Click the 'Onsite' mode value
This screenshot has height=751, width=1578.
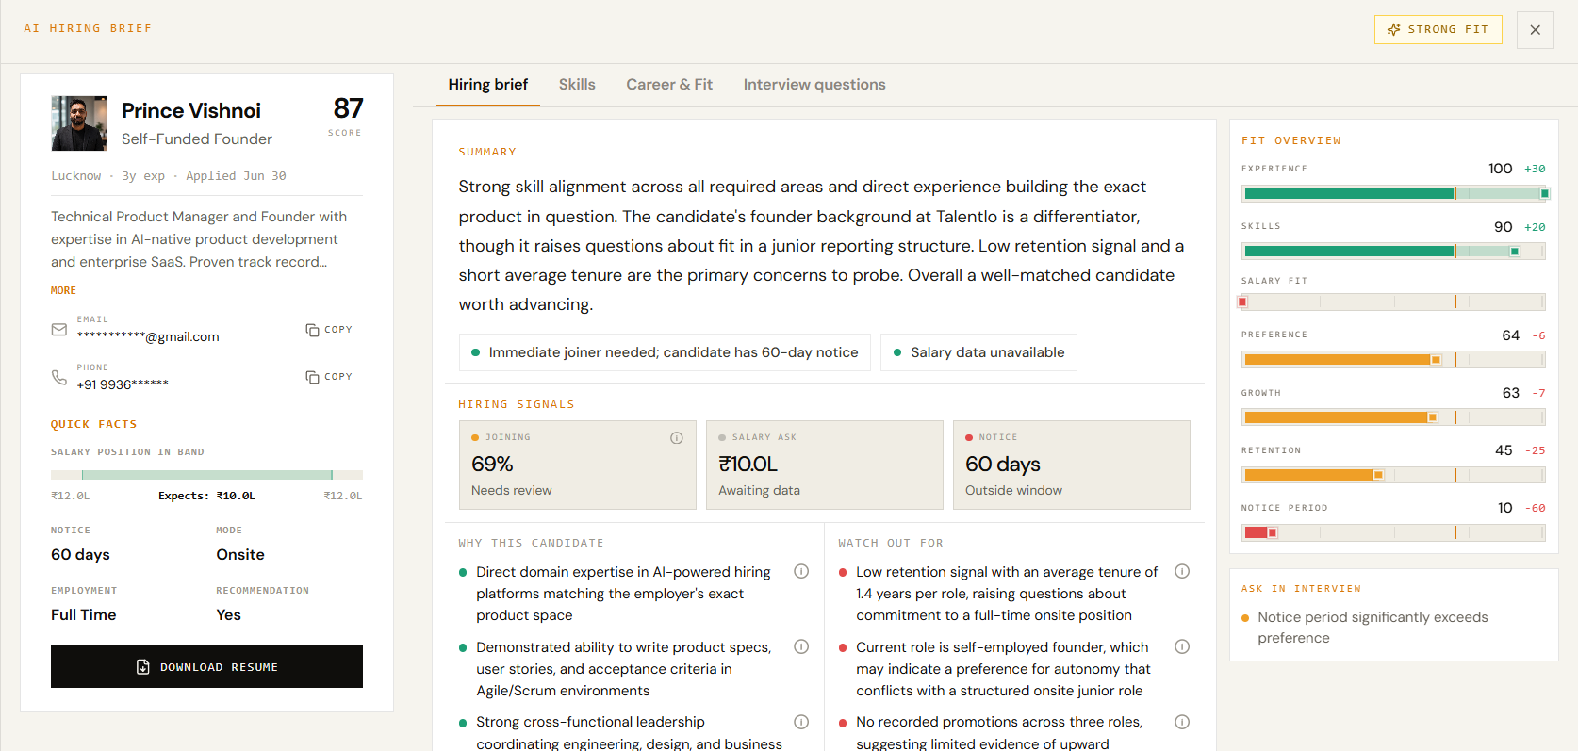pos(240,555)
